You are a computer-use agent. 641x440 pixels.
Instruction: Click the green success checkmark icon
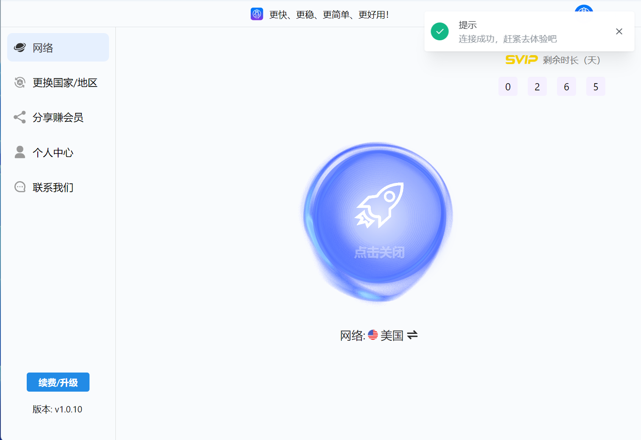tap(439, 31)
